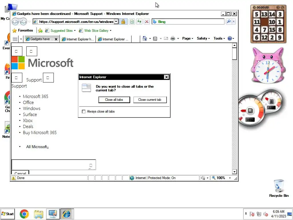Click the Forward navigation arrow
Screen dimensions: 293x220
pyautogui.click(x=23, y=22)
